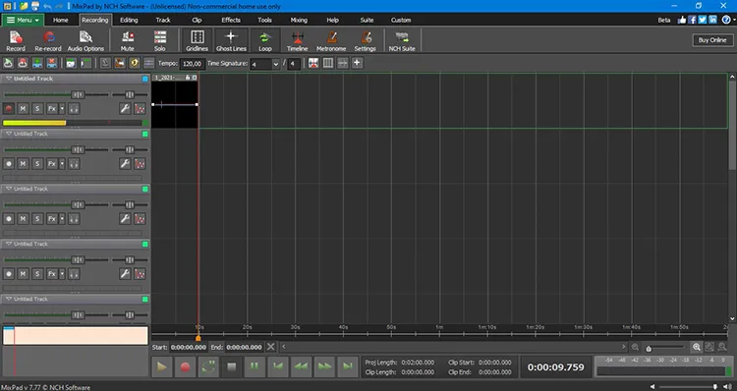Click the Mute ribbon icon
The height and width of the screenshot is (391, 737).
(128, 40)
